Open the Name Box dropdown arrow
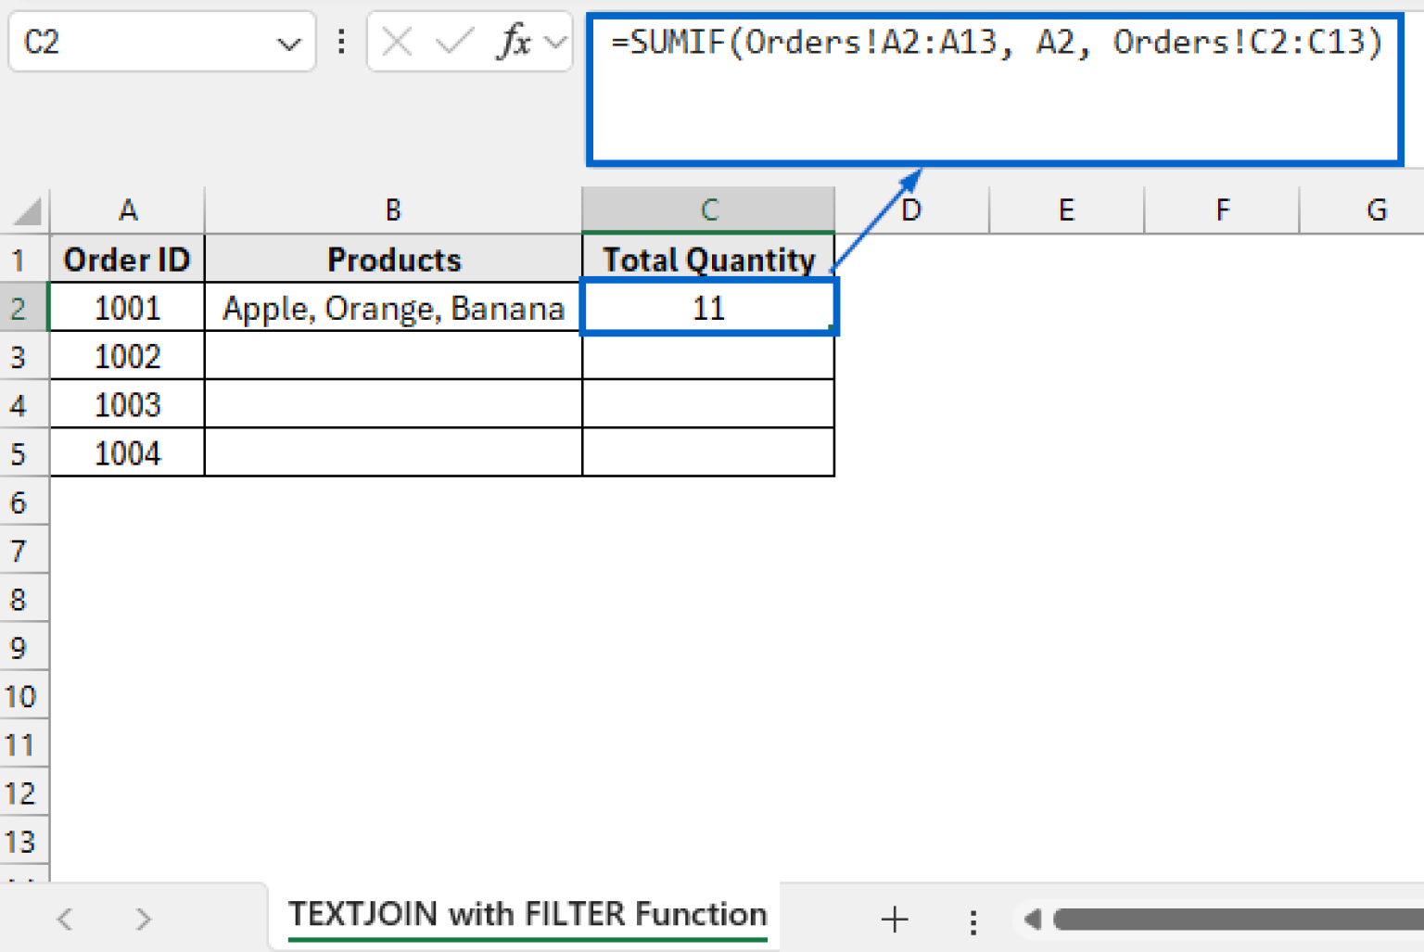Viewport: 1424px width, 952px height. coord(289,44)
